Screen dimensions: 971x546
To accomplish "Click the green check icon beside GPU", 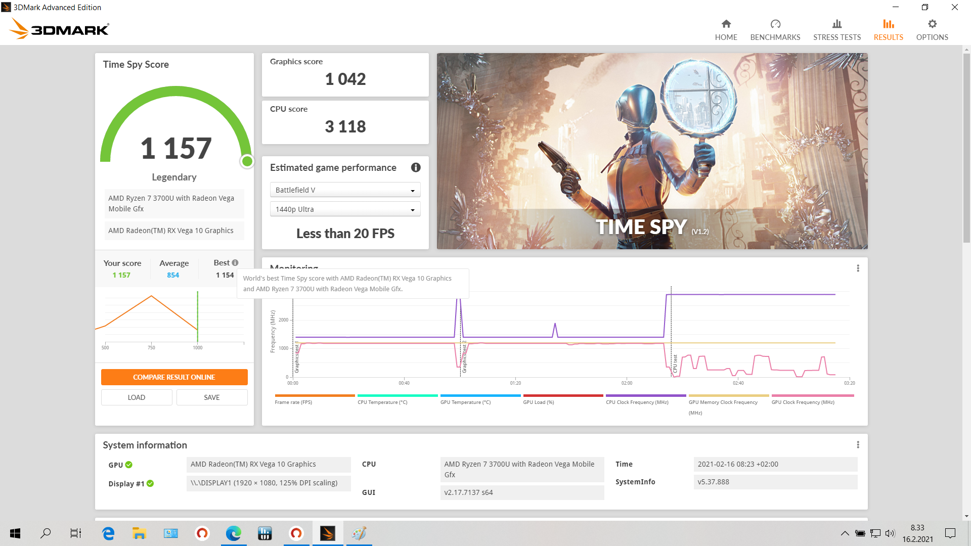I will click(129, 465).
